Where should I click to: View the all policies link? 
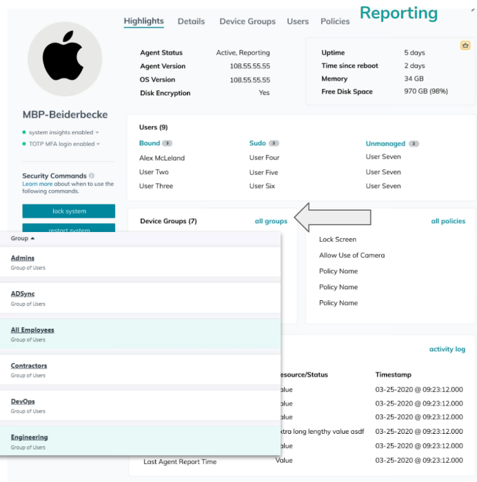click(x=448, y=221)
